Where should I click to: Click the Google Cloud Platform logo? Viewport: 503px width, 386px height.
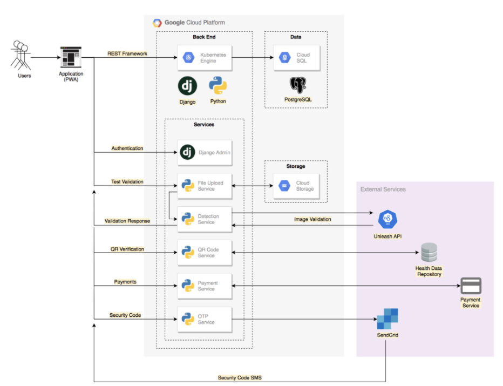click(x=157, y=23)
